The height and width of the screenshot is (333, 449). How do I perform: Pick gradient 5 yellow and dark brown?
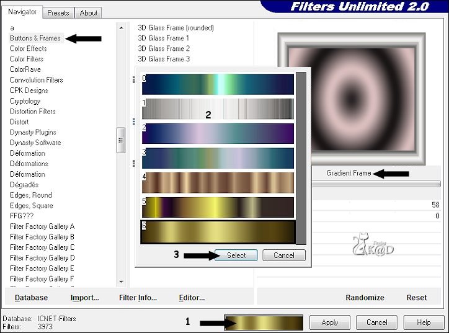click(218, 207)
